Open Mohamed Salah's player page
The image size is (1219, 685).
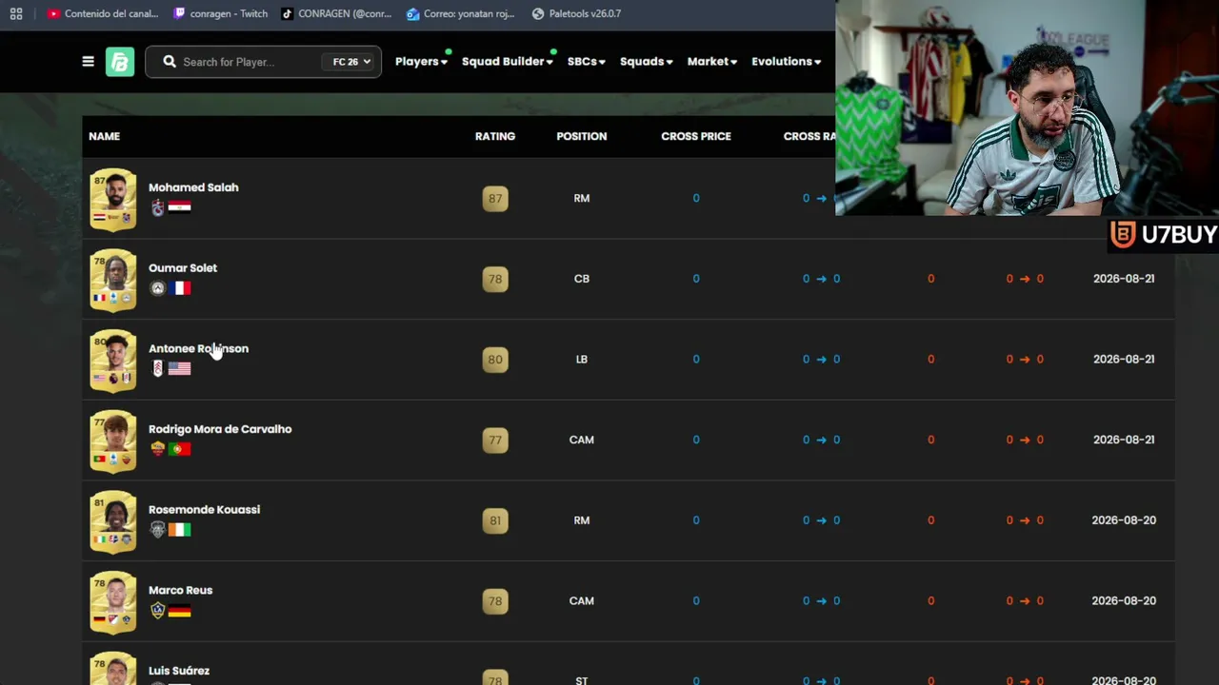pyautogui.click(x=193, y=187)
